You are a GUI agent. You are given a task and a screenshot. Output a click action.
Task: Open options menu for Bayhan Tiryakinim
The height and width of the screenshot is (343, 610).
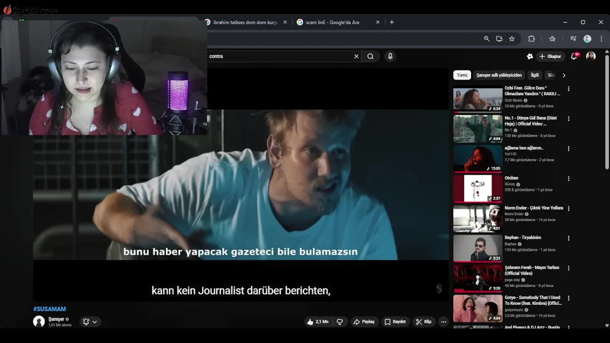569,238
